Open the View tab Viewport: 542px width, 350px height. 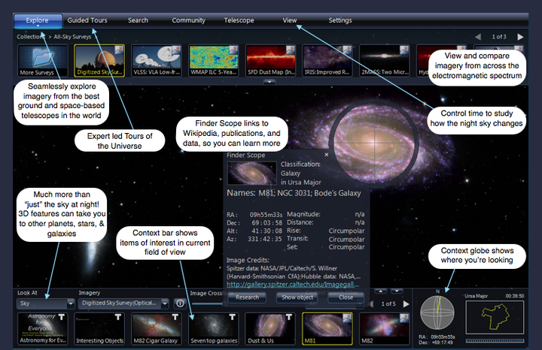pos(290,20)
